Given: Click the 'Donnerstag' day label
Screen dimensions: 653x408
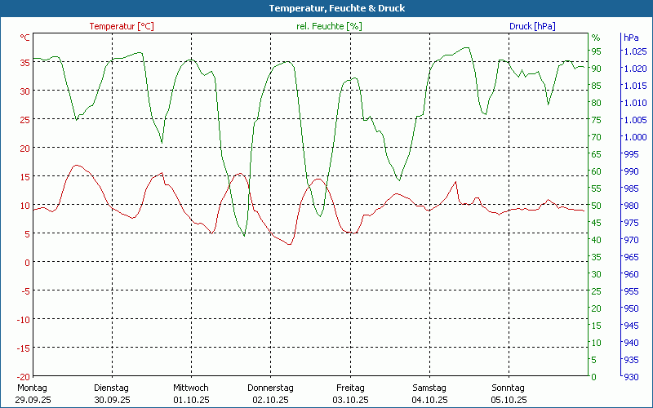Looking at the screenshot, I should point(270,388).
